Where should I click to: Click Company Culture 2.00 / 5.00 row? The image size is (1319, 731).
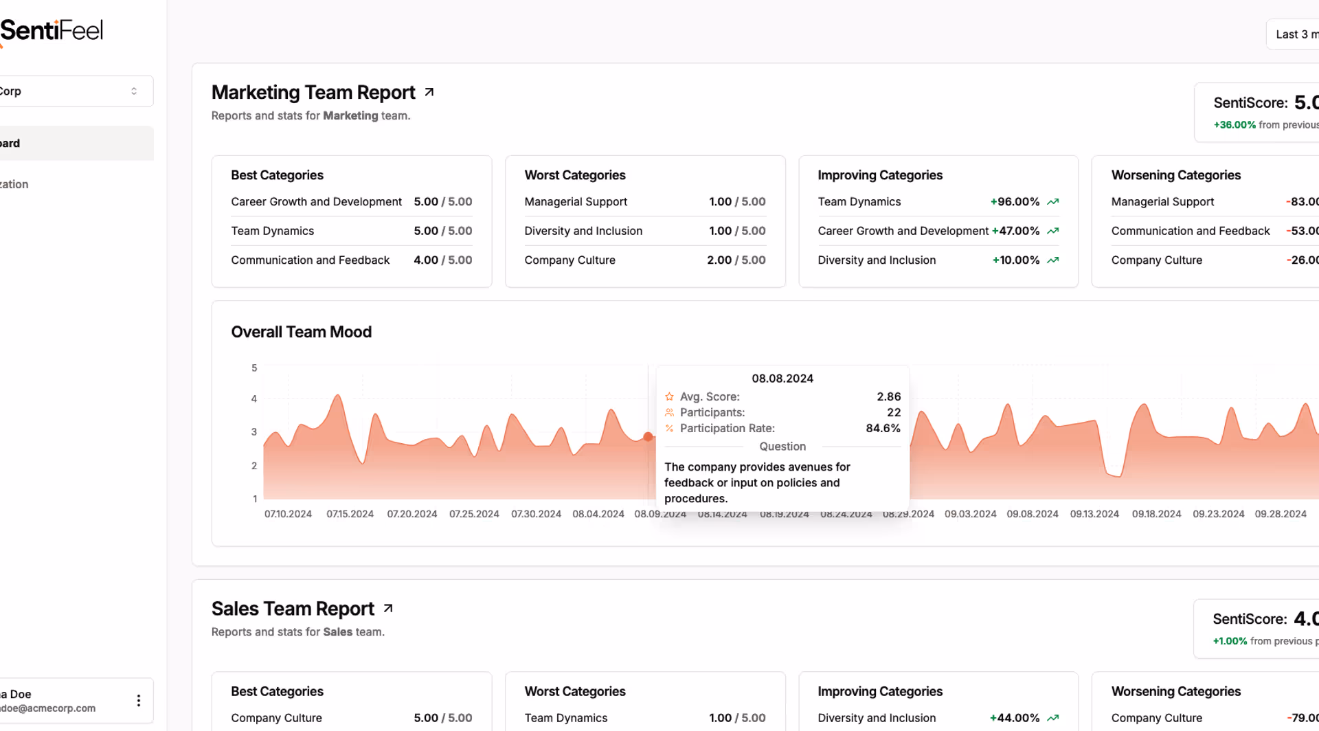pyautogui.click(x=645, y=260)
